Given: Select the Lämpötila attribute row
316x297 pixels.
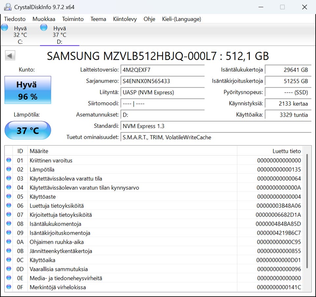Looking at the screenshot, I should (132, 170).
